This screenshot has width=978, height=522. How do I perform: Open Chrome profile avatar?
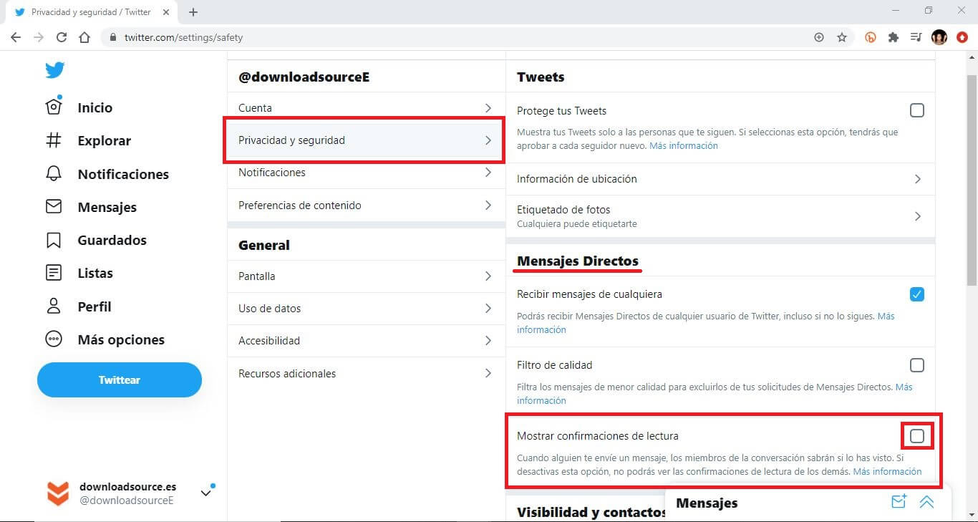pyautogui.click(x=939, y=37)
